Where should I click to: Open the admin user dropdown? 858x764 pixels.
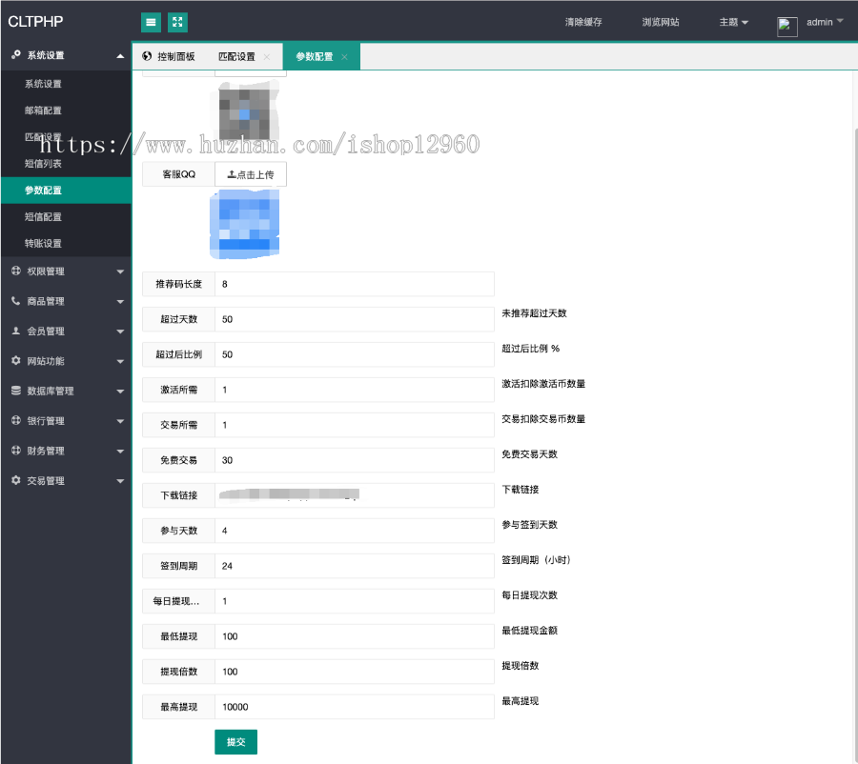click(x=825, y=22)
